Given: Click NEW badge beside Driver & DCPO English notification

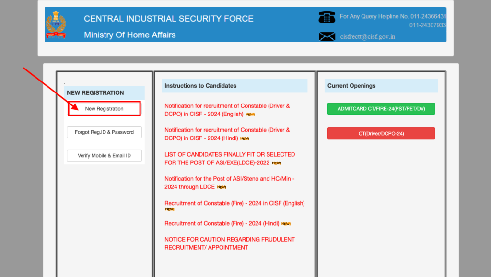Looking at the screenshot, I should click(250, 115).
